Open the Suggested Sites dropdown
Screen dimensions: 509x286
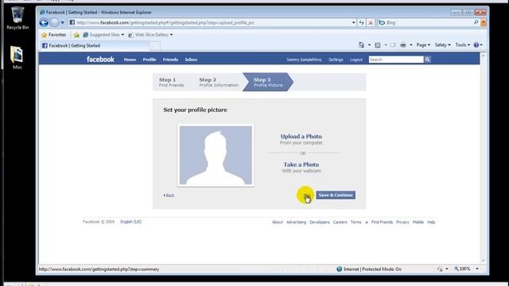click(103, 35)
